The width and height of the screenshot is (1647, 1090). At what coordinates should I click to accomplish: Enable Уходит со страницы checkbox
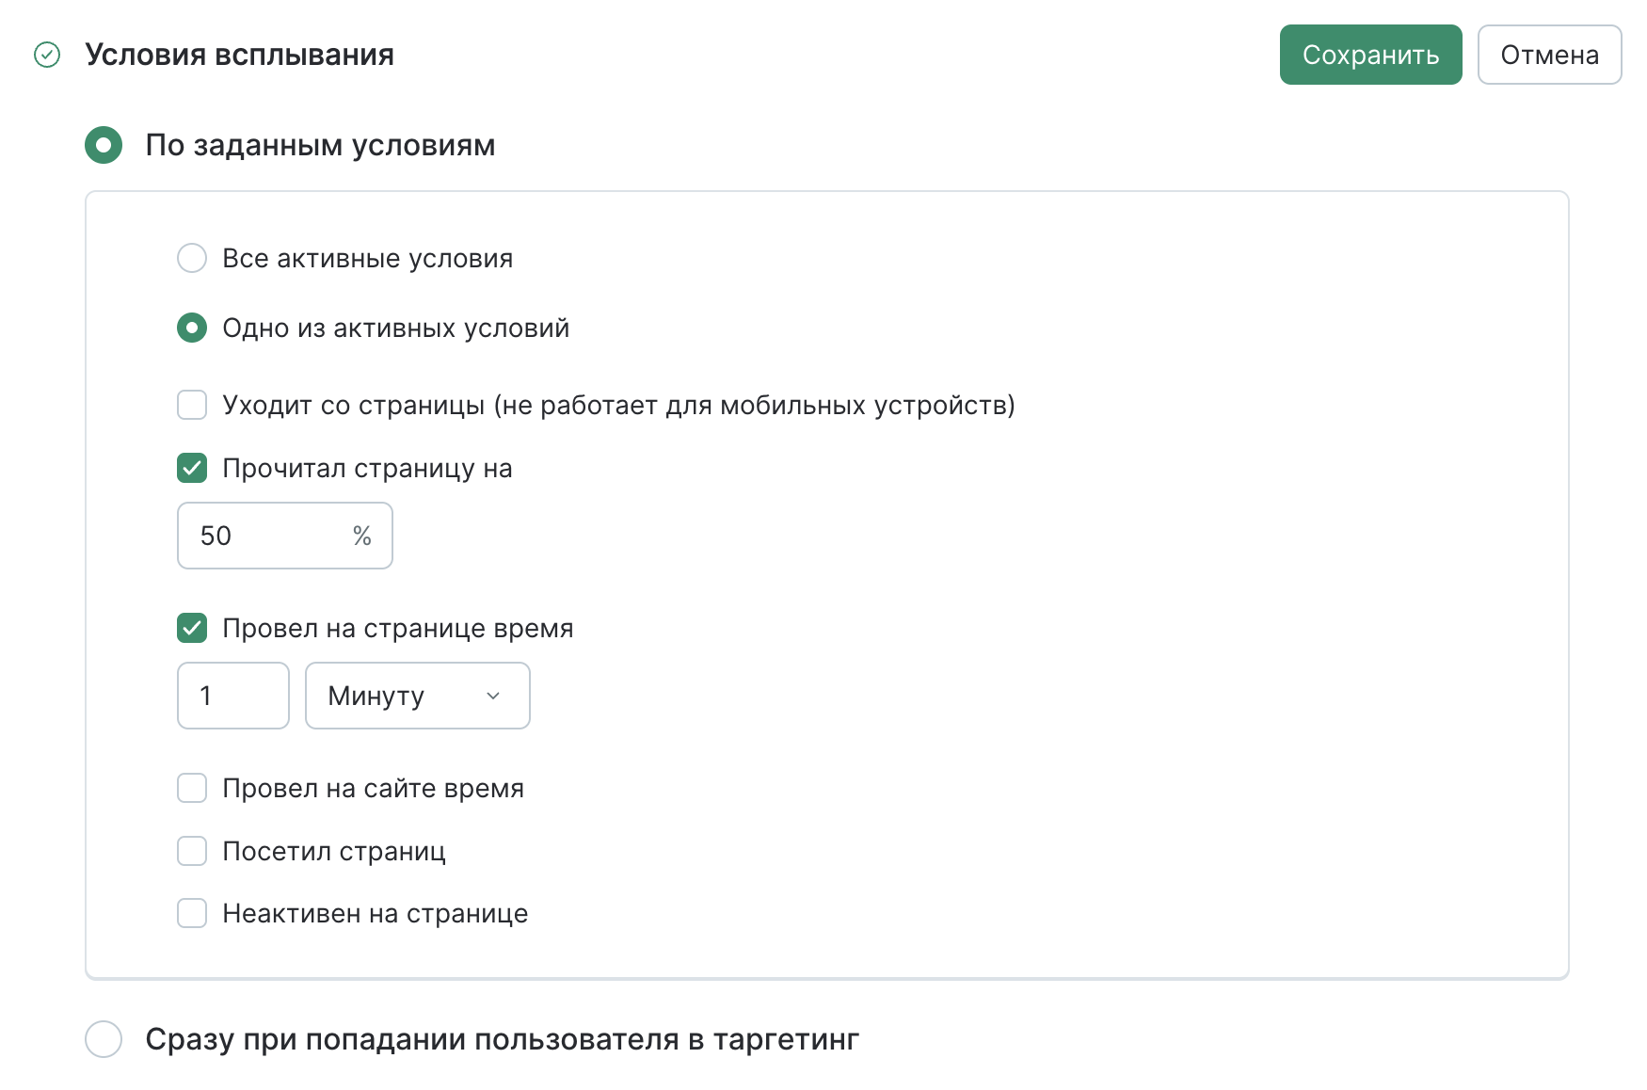point(192,405)
